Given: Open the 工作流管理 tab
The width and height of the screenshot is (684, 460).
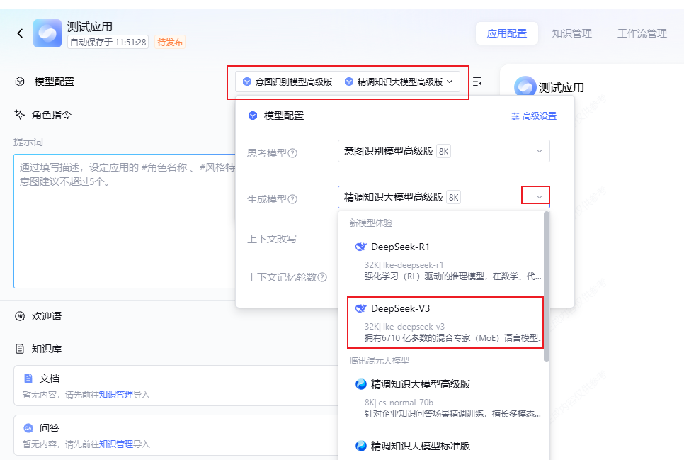Looking at the screenshot, I should (642, 33).
